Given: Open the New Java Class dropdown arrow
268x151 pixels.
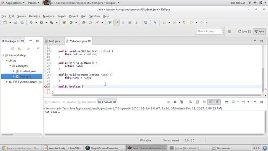Looking at the screenshot, I should tap(76, 22).
